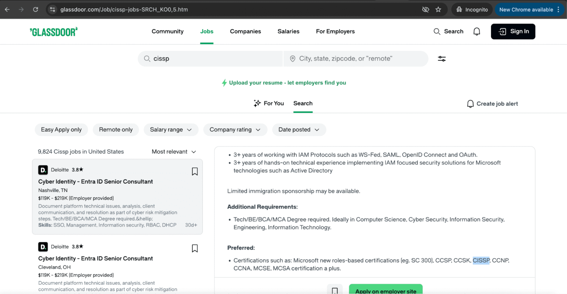Open the advanced filters sliders icon

441,59
